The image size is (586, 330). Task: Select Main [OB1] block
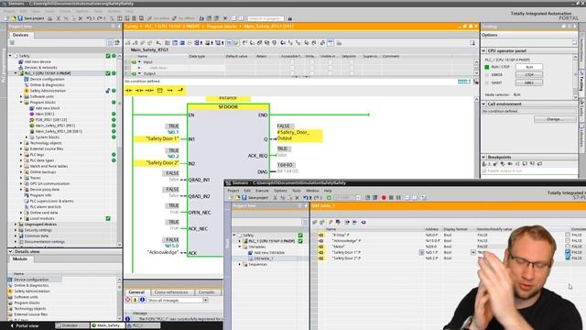[45, 114]
